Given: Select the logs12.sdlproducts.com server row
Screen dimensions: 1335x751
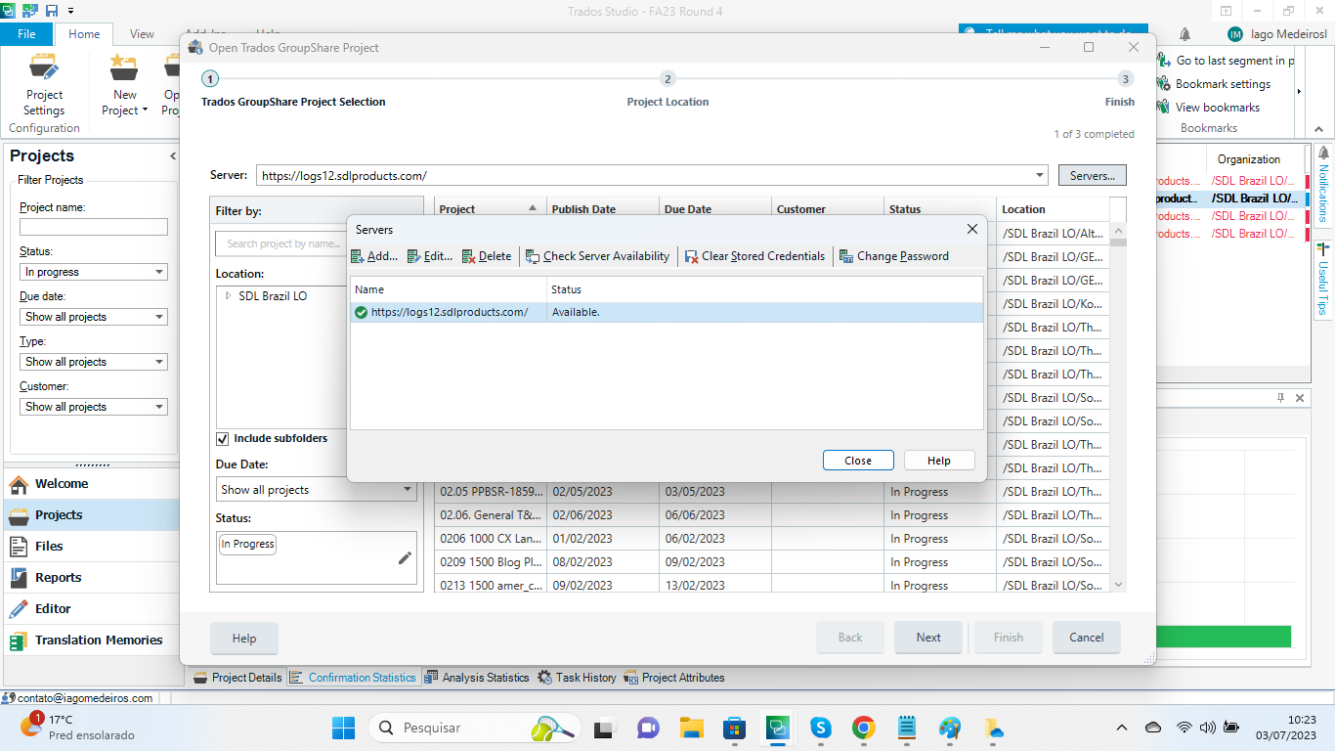Looking at the screenshot, I should (x=450, y=313).
